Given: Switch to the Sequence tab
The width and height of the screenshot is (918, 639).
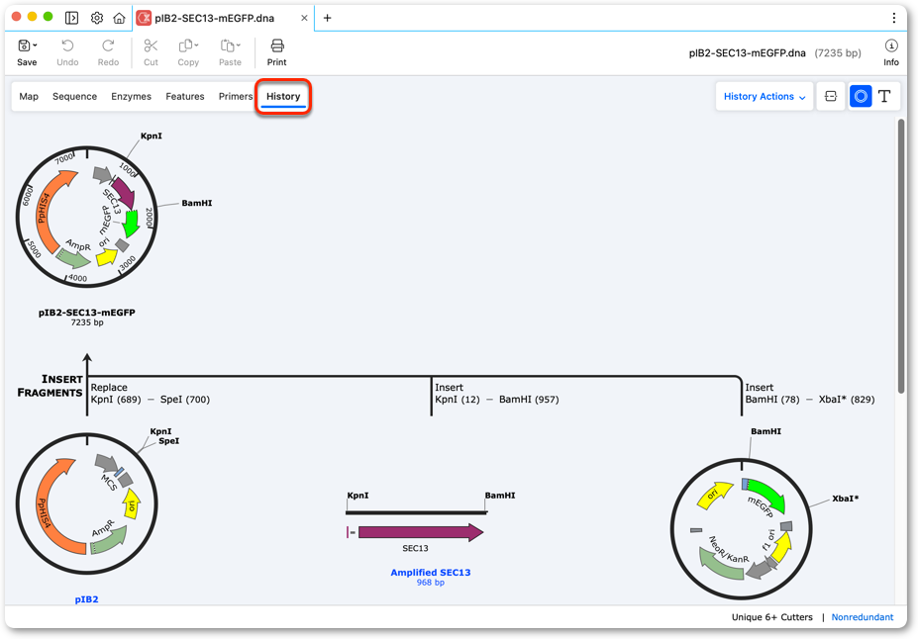Looking at the screenshot, I should pos(74,97).
